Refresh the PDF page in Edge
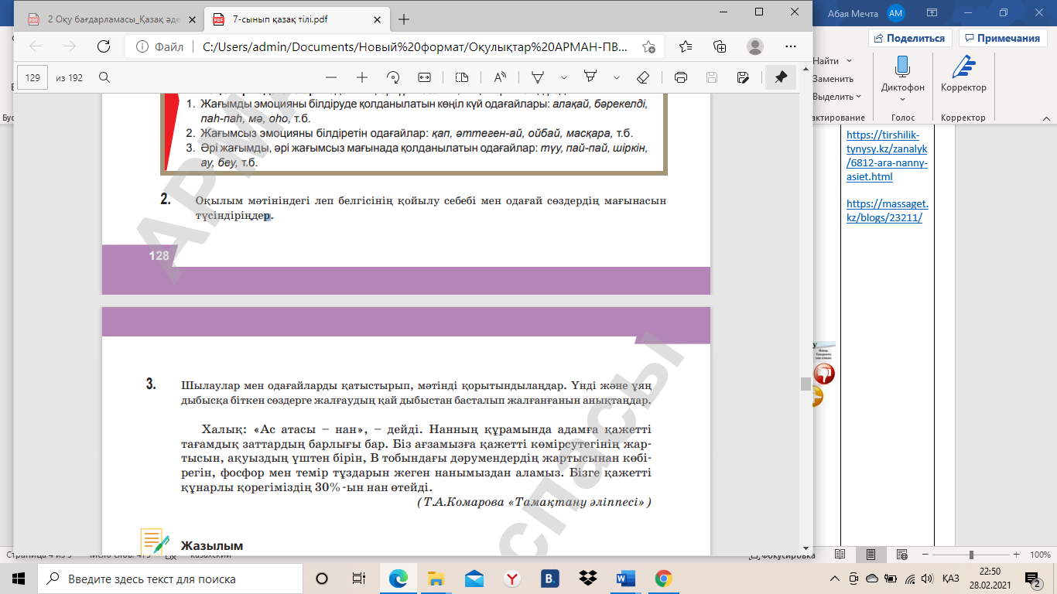The width and height of the screenshot is (1057, 594). tap(103, 46)
